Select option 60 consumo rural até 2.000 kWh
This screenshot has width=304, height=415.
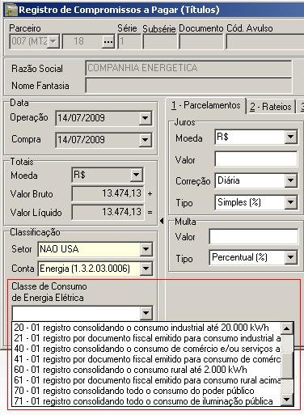point(147,370)
